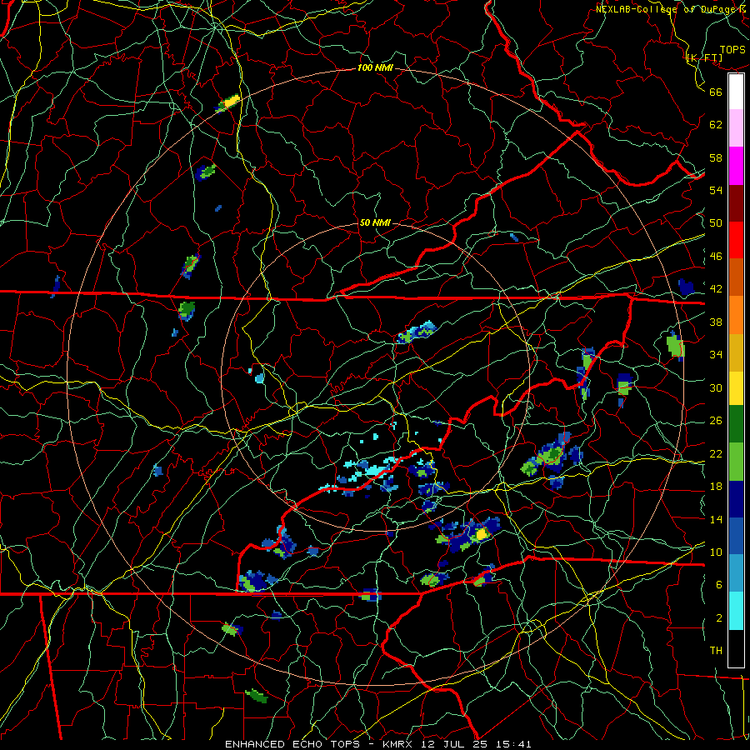Click the 34 legend value
Viewport: 750px width, 750px height.
point(716,355)
